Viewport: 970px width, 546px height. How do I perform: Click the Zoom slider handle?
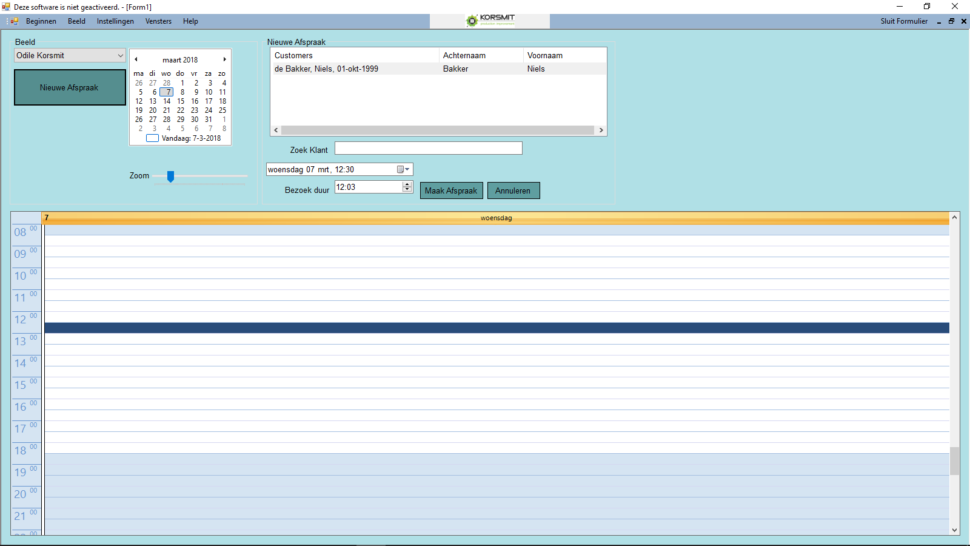click(x=171, y=176)
